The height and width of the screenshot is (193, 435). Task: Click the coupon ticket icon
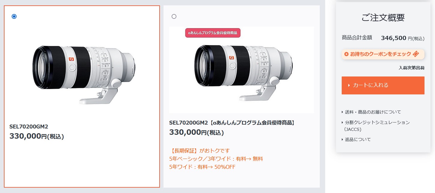pyautogui.click(x=415, y=54)
